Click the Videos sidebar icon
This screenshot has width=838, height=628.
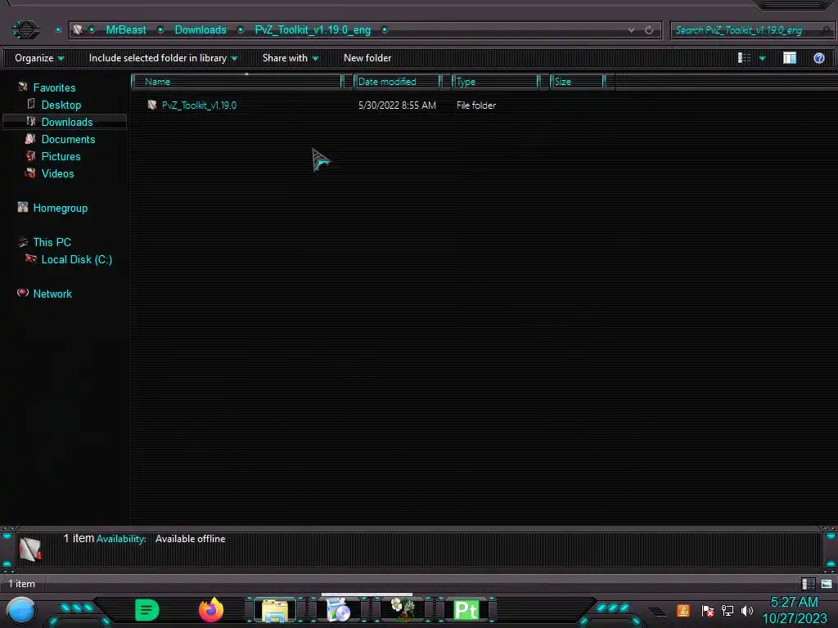coord(30,173)
